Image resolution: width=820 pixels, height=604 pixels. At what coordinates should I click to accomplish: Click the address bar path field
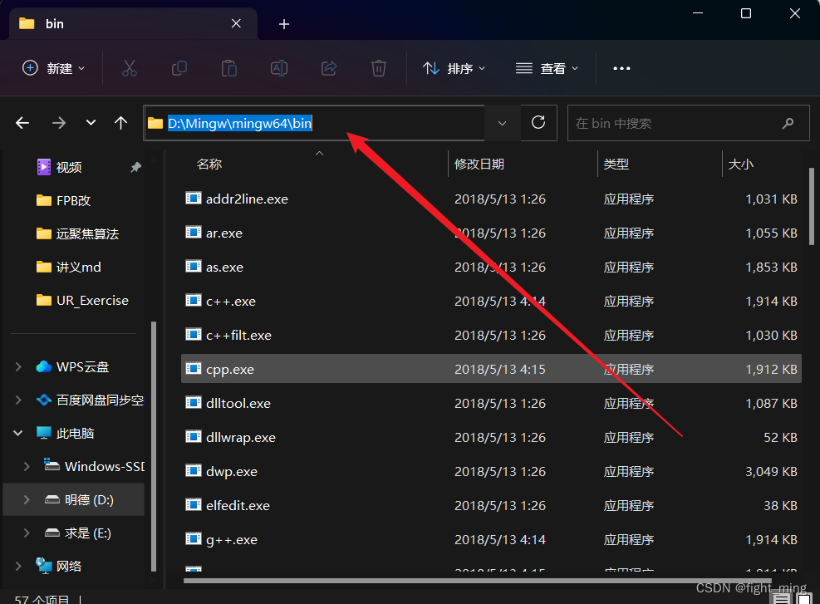tap(314, 124)
